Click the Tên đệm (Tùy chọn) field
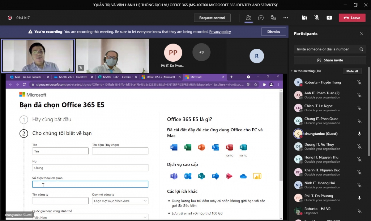371x221 pixels. pos(120,151)
